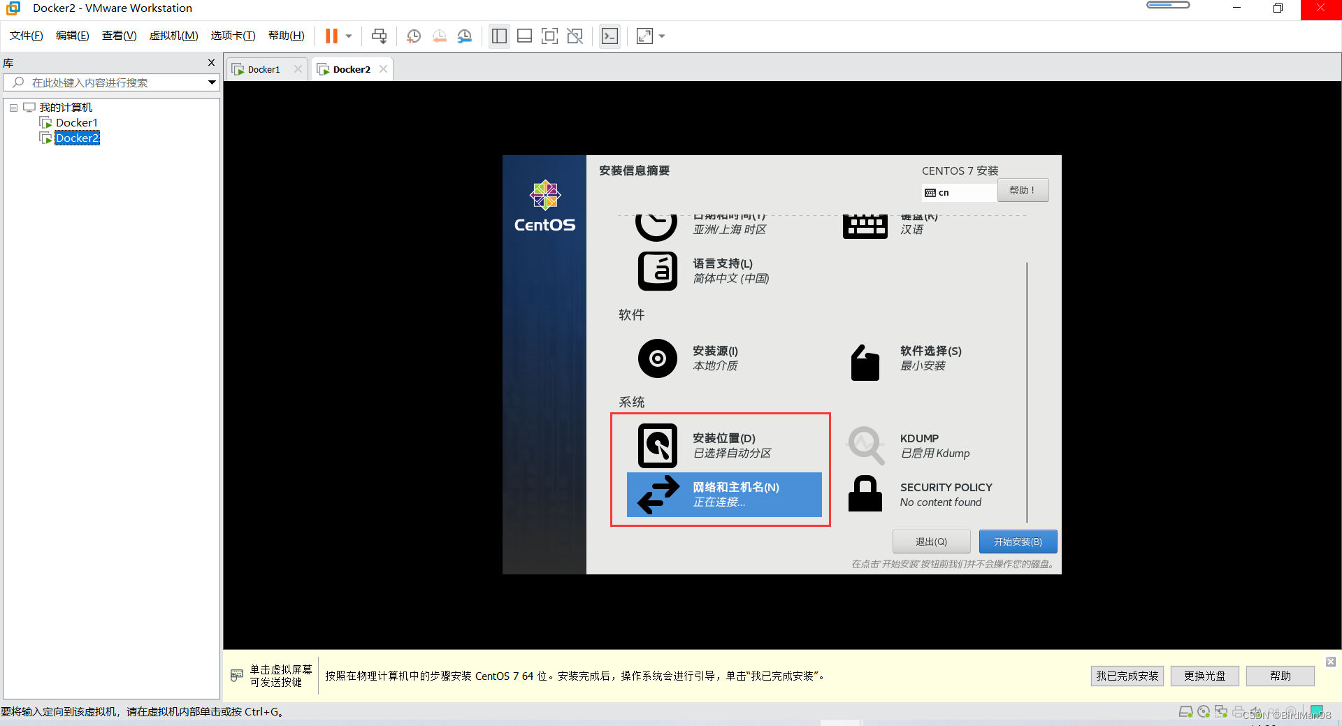Open the stretch guest dropdown arrow
Image resolution: width=1342 pixels, height=726 pixels.
tap(662, 36)
